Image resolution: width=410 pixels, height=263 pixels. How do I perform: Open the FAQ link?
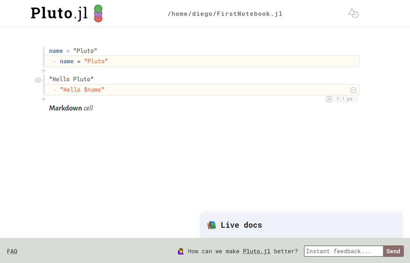click(x=12, y=251)
